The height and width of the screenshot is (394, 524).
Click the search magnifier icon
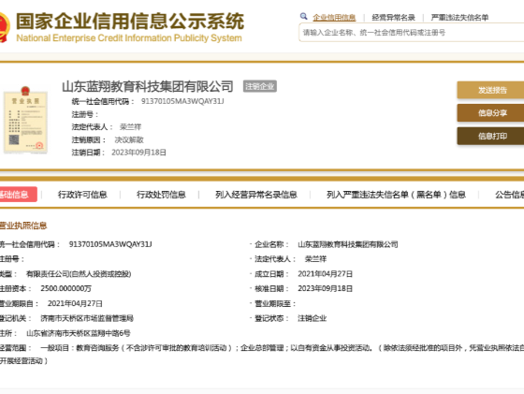pyautogui.click(x=303, y=16)
